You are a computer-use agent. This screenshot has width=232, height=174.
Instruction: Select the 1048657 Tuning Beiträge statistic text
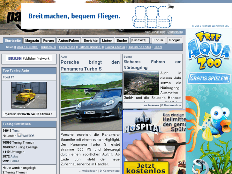click(20, 147)
